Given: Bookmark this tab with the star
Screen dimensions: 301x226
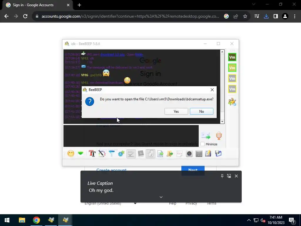Looking at the screenshot, I should pos(245,16).
